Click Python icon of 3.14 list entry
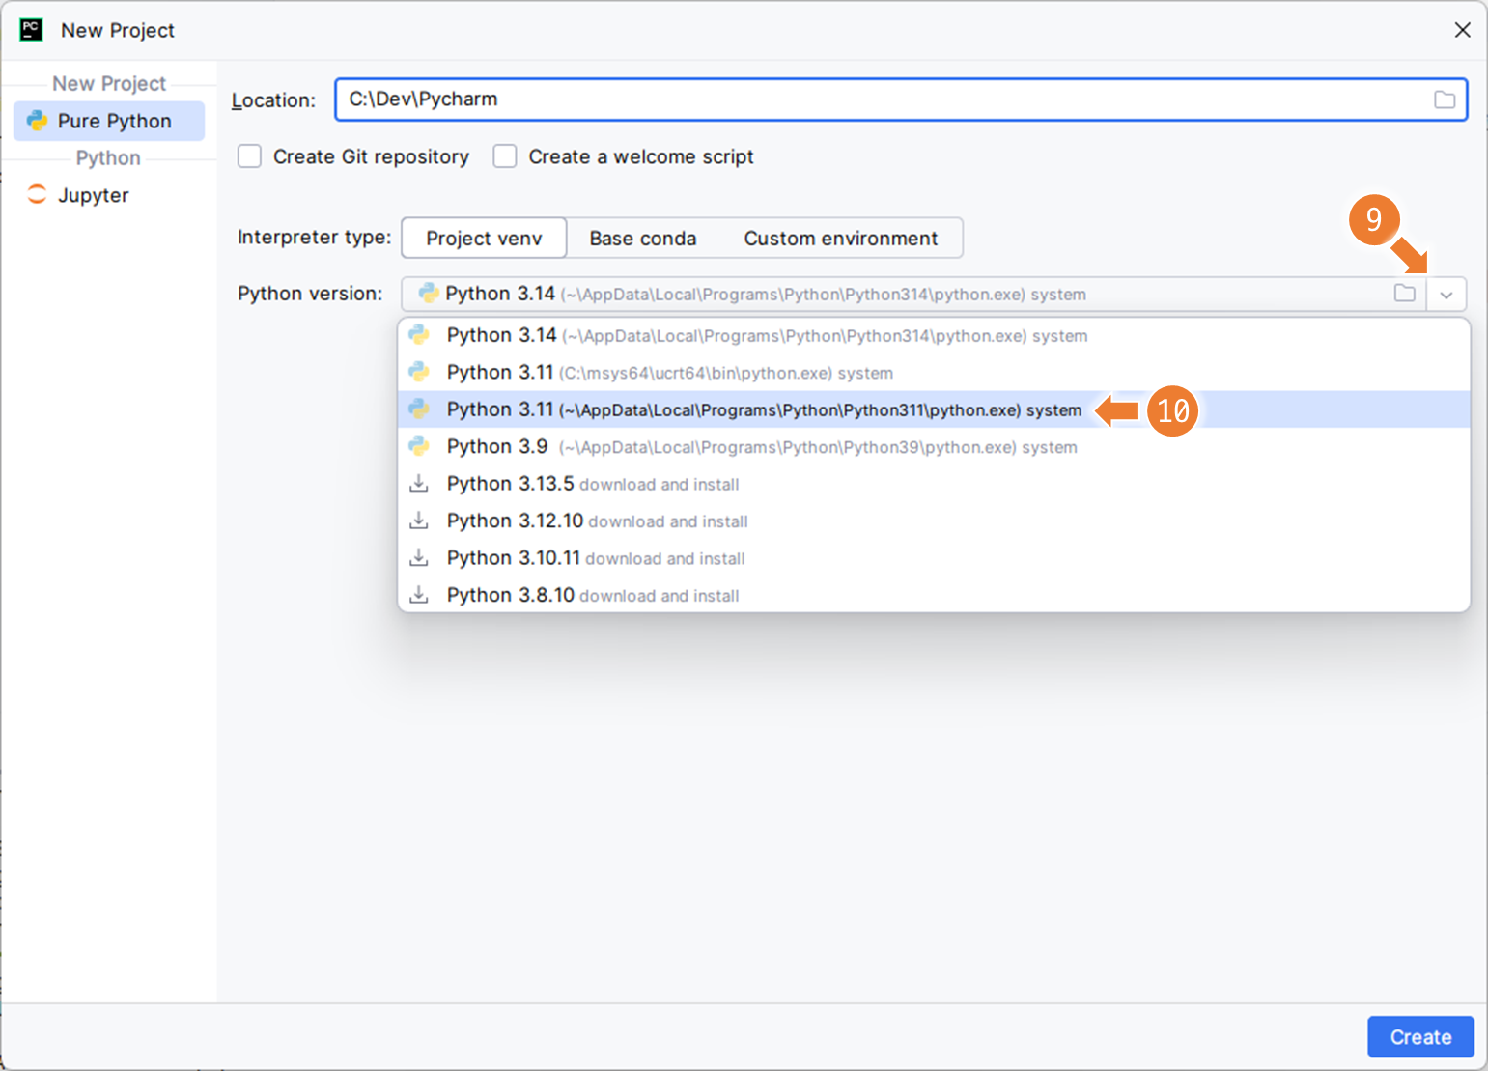 coord(419,335)
